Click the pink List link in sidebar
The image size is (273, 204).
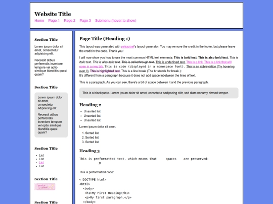tap(41, 163)
